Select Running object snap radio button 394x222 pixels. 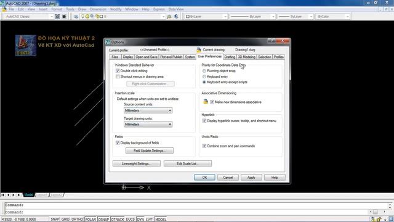pos(204,71)
